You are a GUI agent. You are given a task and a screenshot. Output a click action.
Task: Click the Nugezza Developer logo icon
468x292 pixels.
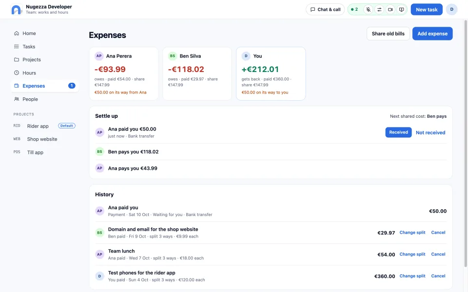[x=17, y=10]
